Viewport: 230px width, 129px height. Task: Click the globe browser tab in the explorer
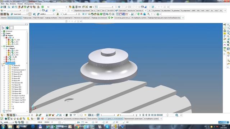(x=7, y=28)
